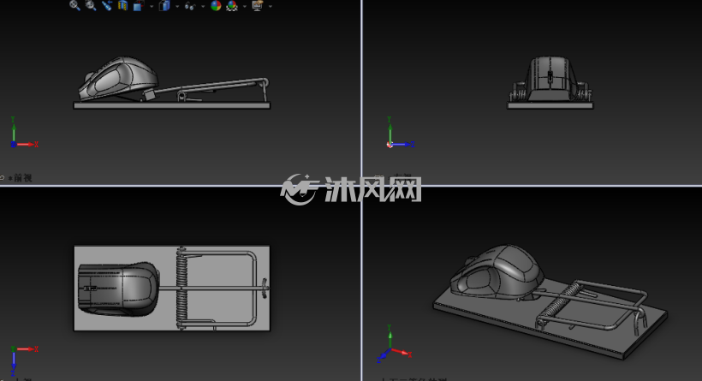The image size is (702, 381).
Task: Toggle the Hide/Show Items glasses icon
Action: pos(190,6)
